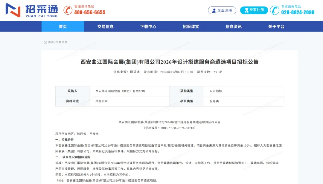Screen dimensions: 323x184
Task: Click the expert leave phone icon
Action: [275, 10]
